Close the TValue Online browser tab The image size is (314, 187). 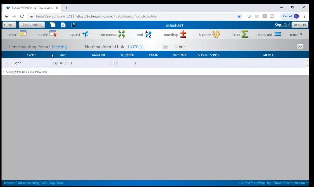point(57,8)
